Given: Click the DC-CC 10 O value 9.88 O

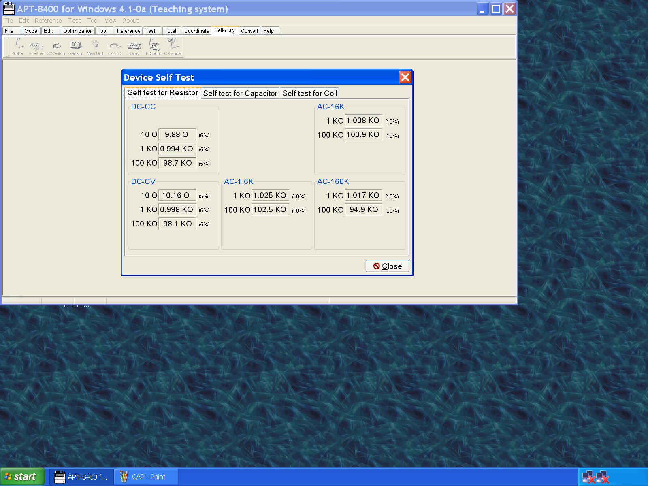Looking at the screenshot, I should click(177, 134).
